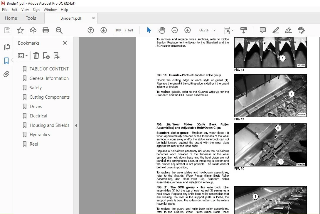Click the FIG. 20 wear plates photo
This screenshot has height=214, width=320.
pos(270,145)
